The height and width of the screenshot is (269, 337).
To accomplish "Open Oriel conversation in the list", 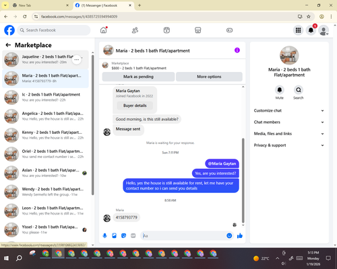I will [45, 154].
